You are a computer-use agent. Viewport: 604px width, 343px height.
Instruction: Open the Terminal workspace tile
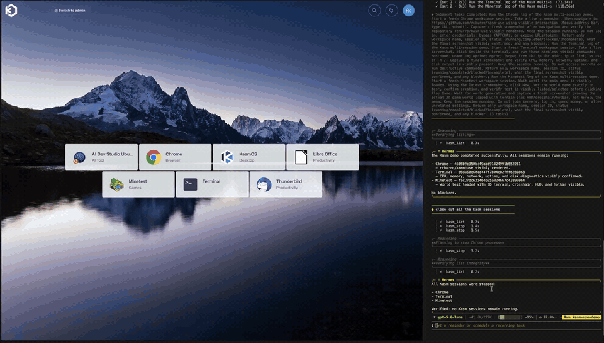[x=212, y=184]
